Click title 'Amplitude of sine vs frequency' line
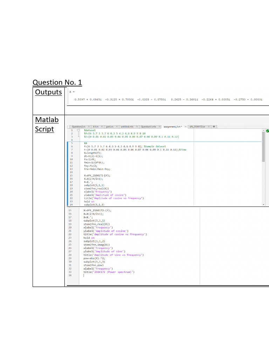Viewport: 269px width, 359px height. point(114,255)
